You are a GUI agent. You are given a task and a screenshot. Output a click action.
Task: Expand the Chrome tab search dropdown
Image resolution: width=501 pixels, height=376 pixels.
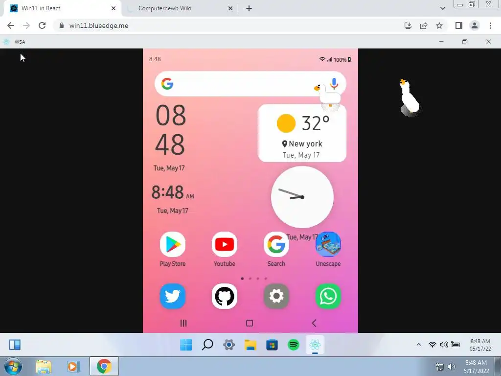pos(442,8)
